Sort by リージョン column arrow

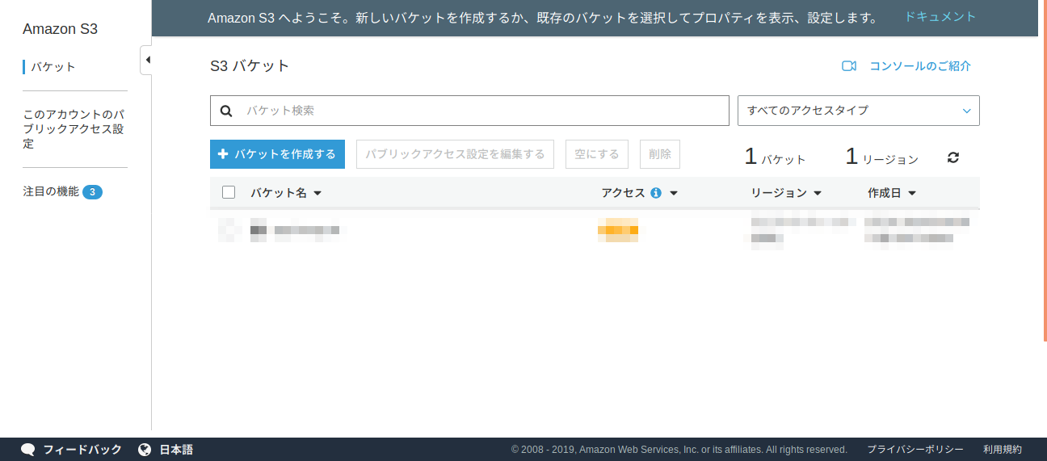[818, 194]
